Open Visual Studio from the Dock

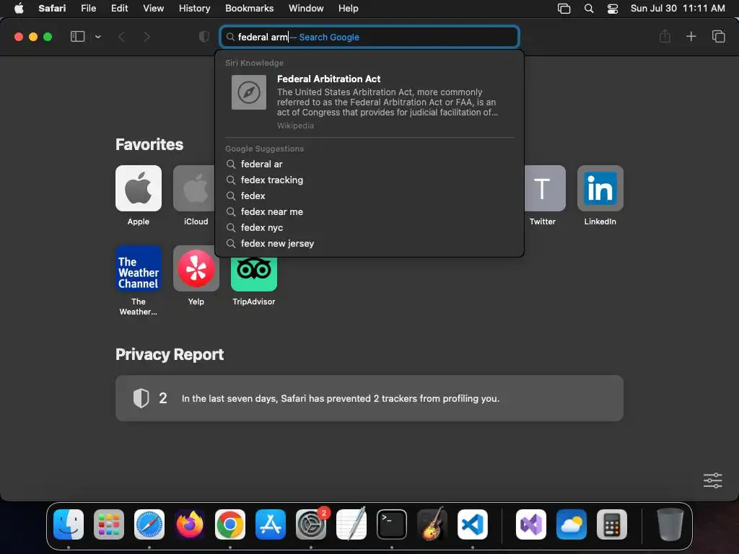click(531, 524)
